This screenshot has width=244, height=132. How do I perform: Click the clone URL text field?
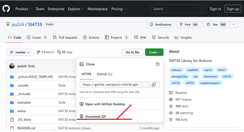(x=114, y=85)
